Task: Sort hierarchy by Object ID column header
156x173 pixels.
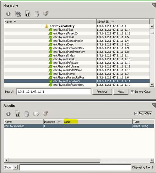Action: (123, 22)
